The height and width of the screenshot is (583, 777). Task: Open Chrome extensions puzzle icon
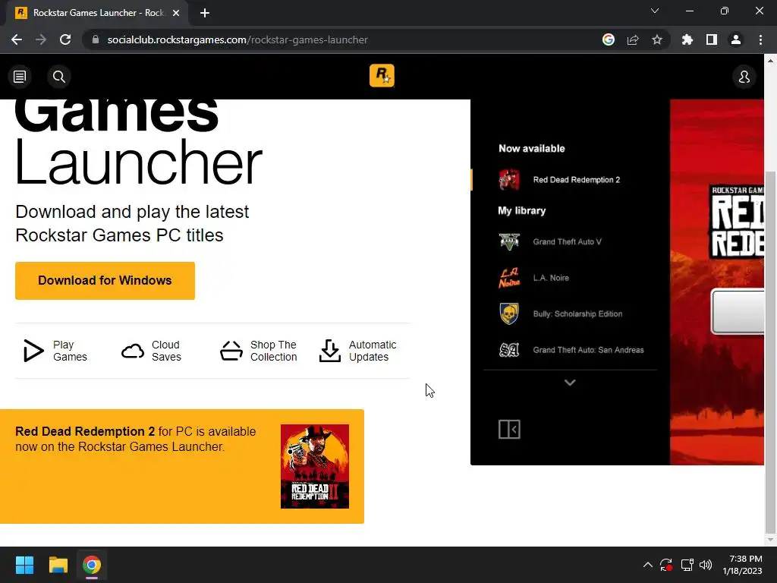click(687, 39)
